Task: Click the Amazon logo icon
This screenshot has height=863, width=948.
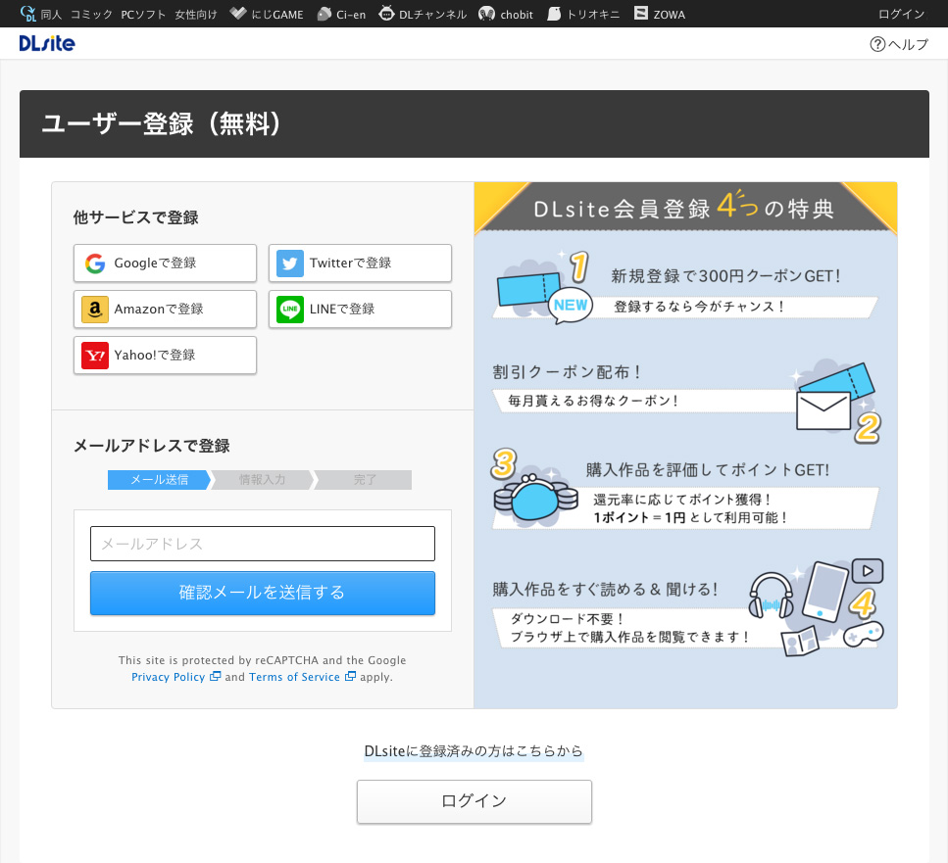Action: 95,310
